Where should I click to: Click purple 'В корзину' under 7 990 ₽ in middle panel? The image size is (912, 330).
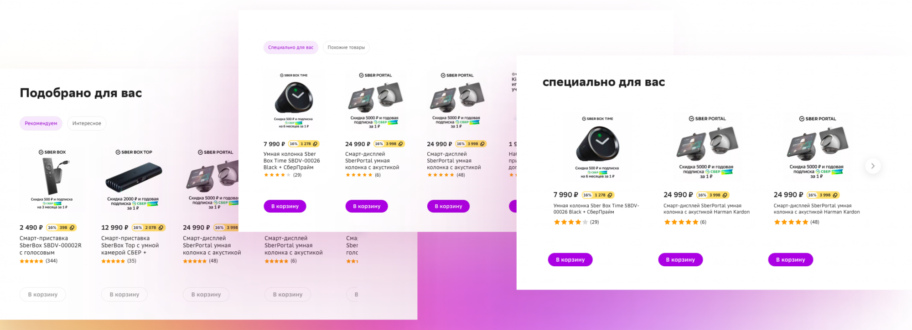pos(285,206)
